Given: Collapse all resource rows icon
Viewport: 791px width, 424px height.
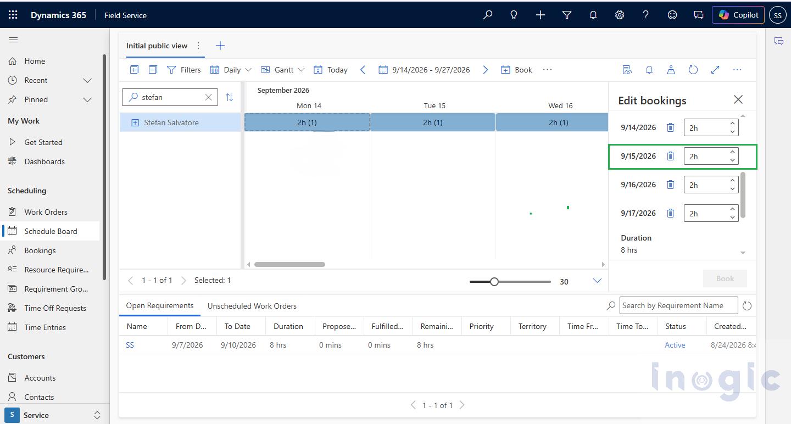Looking at the screenshot, I should 153,70.
